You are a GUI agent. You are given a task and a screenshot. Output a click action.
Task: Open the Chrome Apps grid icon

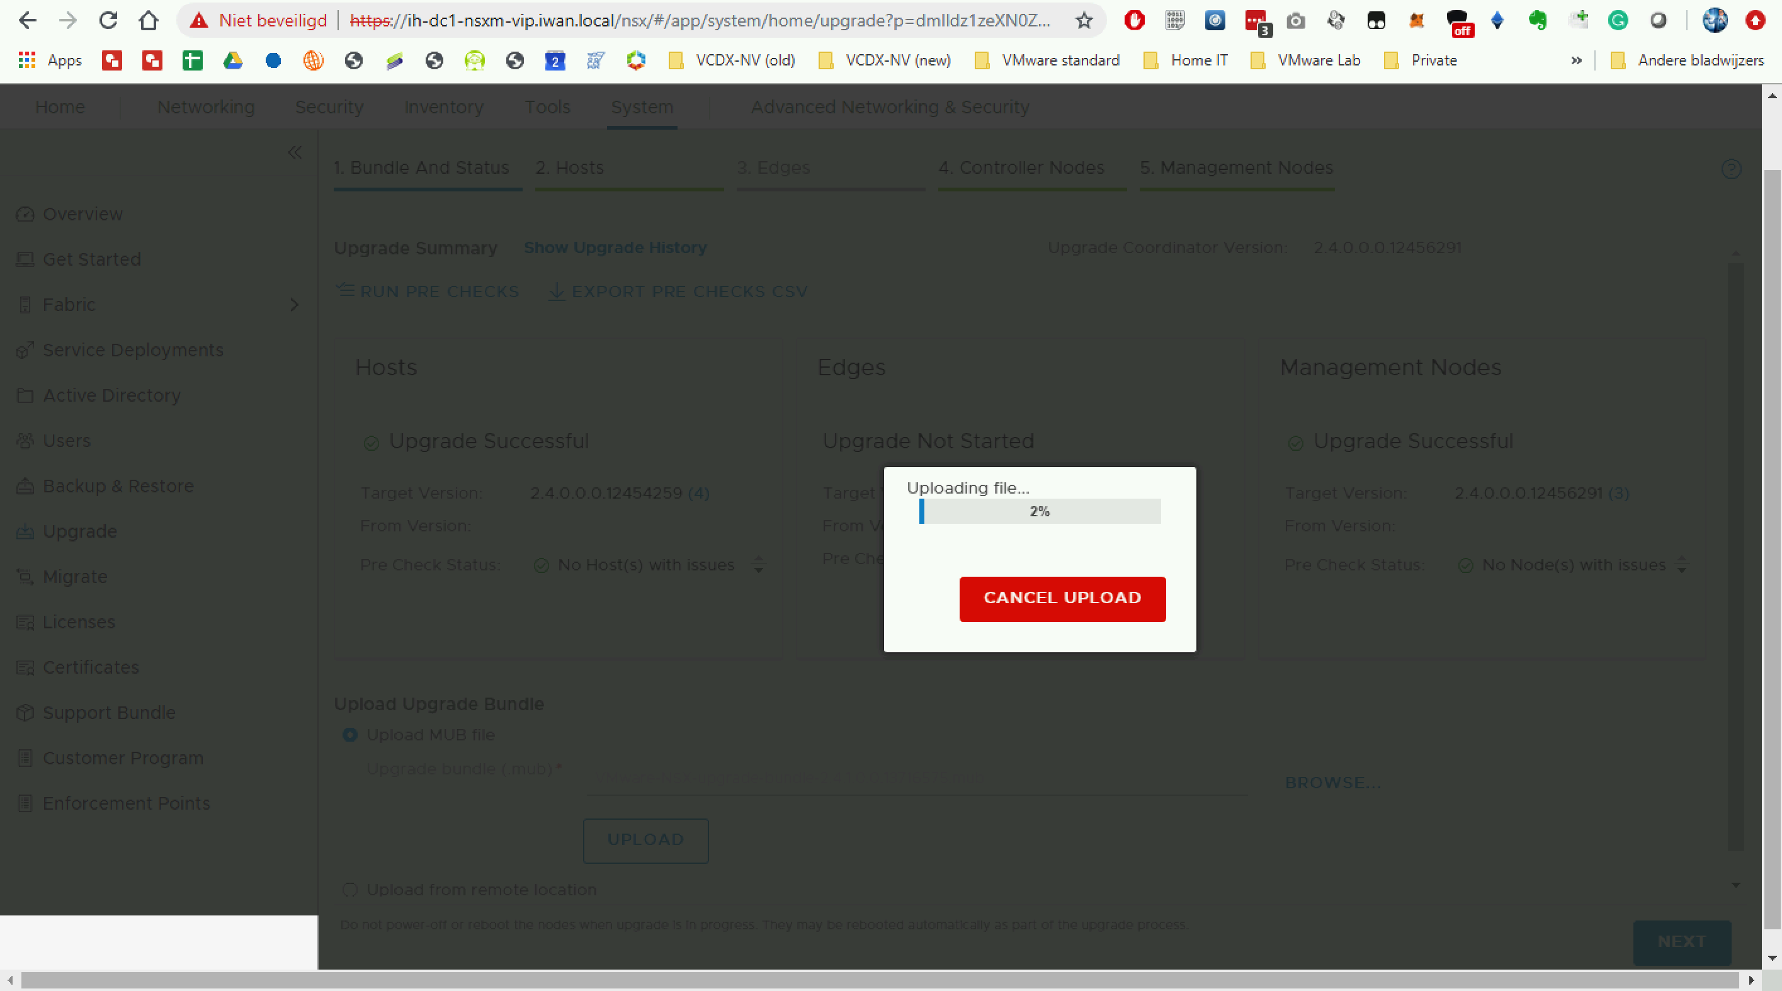pos(27,60)
